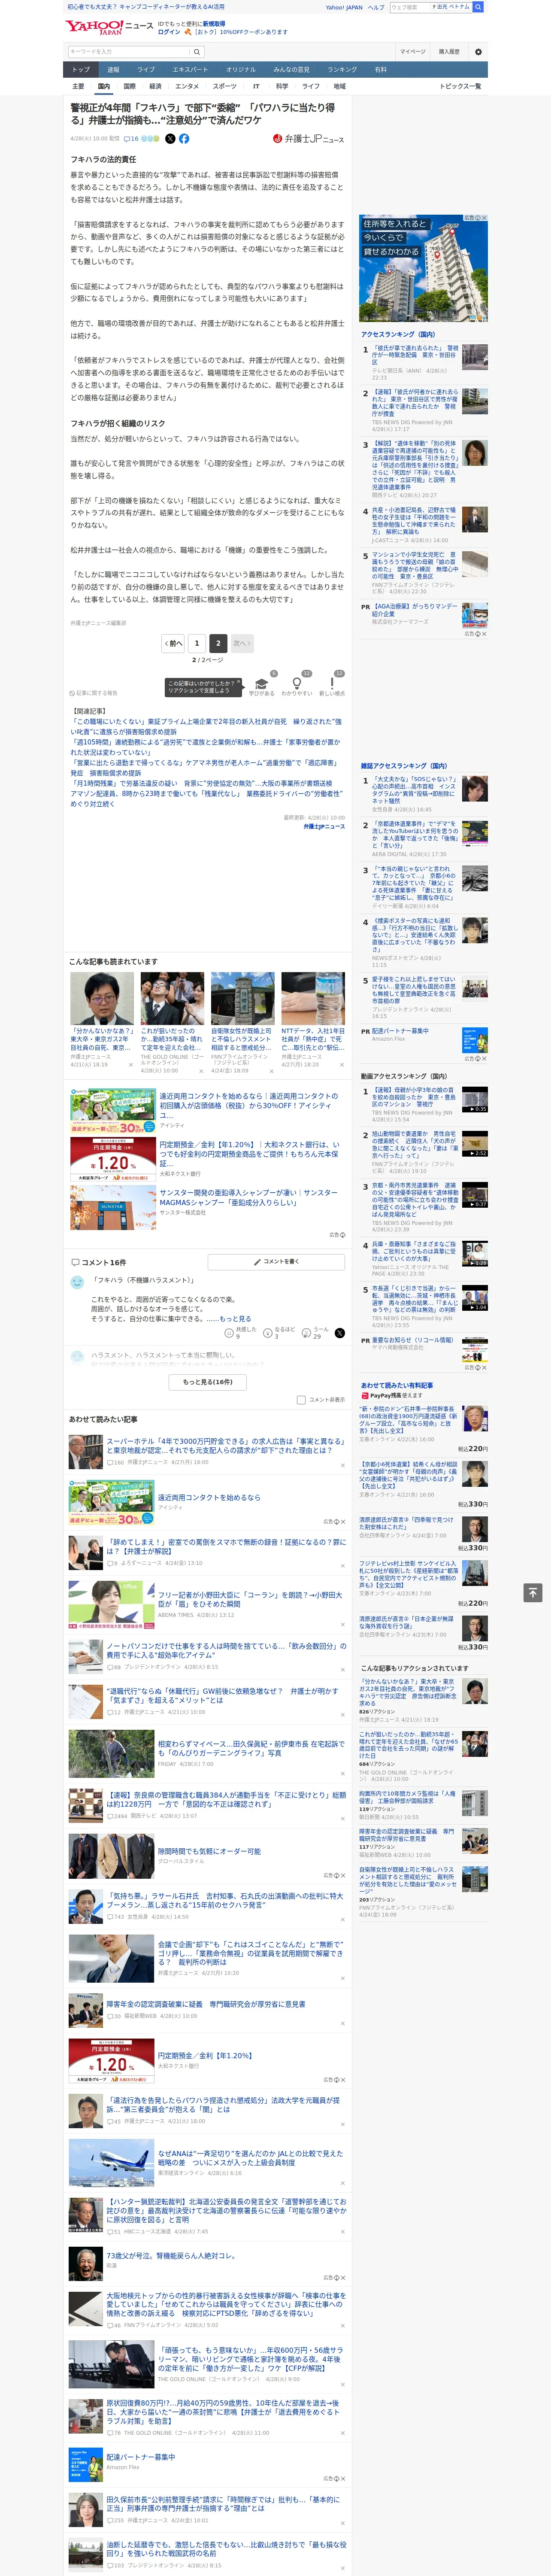Image resolution: width=551 pixels, height=2576 pixels.
Task: React with the 学びがある graduation cap icon
Action: [x=262, y=684]
